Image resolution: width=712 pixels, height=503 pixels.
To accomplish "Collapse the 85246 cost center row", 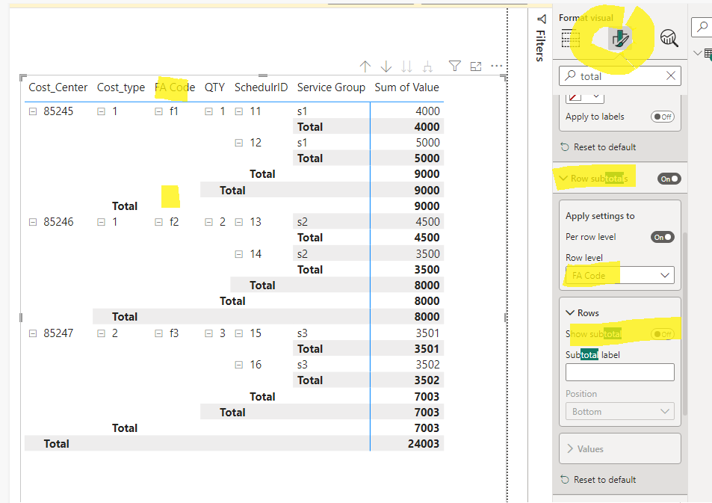I will [33, 222].
